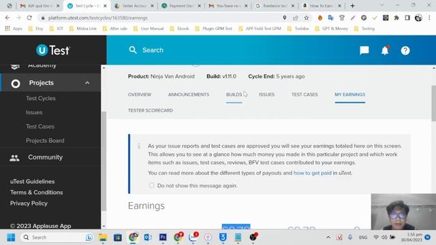
Task: Open a new browser tab
Action: (352, 6)
